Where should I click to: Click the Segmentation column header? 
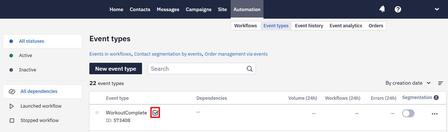417,98
